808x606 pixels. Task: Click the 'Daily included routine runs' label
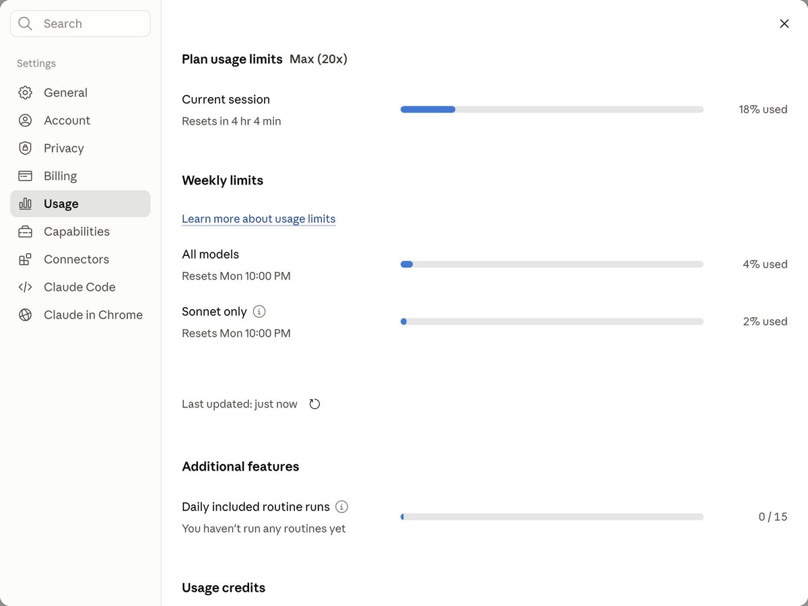point(256,507)
